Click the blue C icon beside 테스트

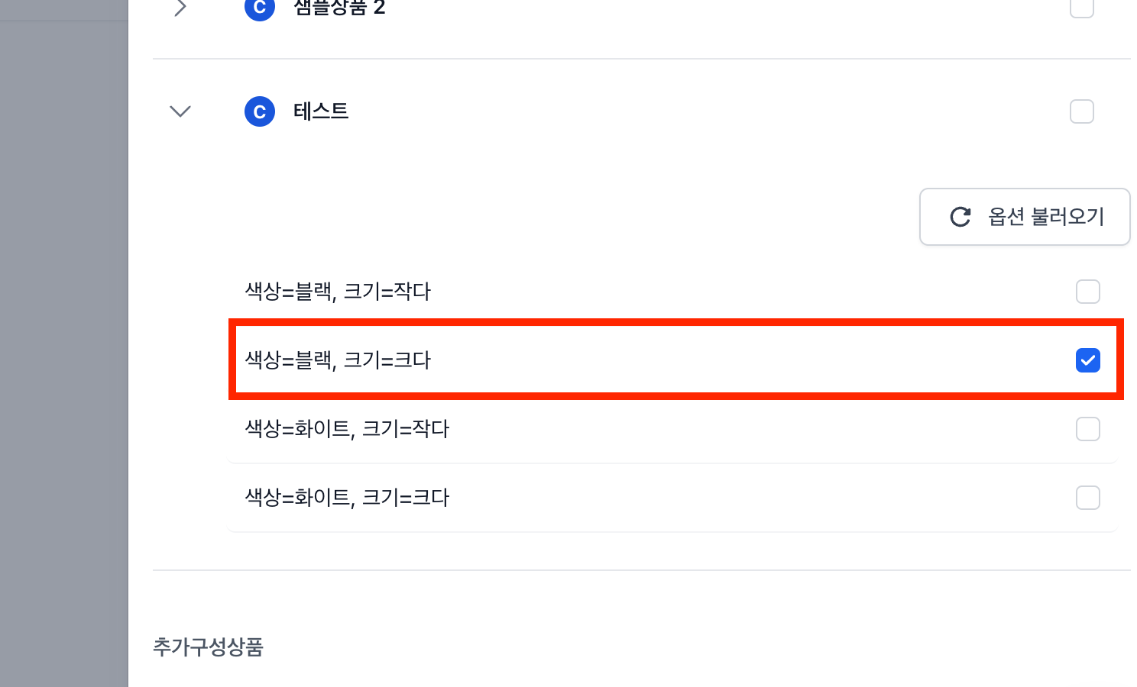pyautogui.click(x=260, y=111)
